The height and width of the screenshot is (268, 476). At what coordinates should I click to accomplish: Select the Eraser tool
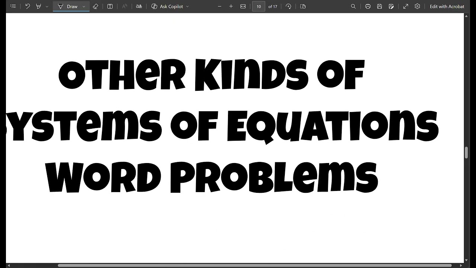click(x=96, y=6)
